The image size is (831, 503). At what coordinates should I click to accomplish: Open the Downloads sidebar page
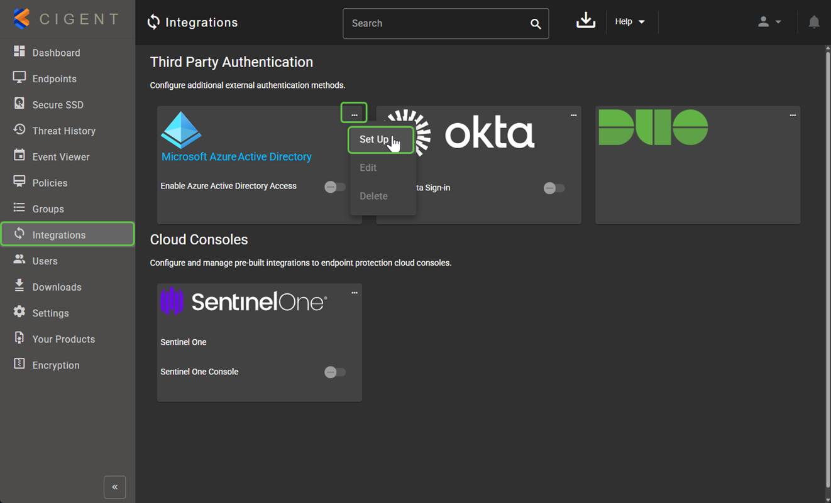point(67,287)
